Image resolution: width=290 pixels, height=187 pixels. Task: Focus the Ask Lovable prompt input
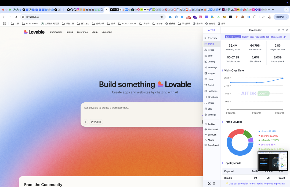(x=142, y=108)
